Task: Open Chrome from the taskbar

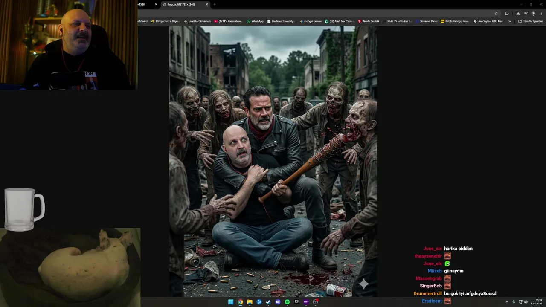Action: pyautogui.click(x=240, y=302)
